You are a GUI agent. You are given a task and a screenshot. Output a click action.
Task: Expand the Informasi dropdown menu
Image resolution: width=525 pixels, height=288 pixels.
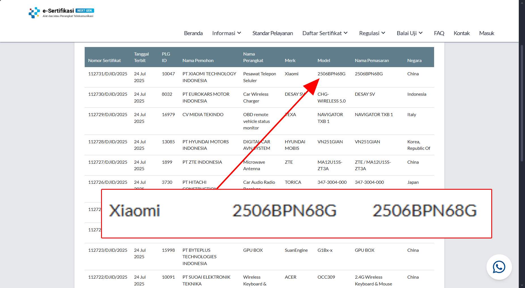click(x=227, y=33)
